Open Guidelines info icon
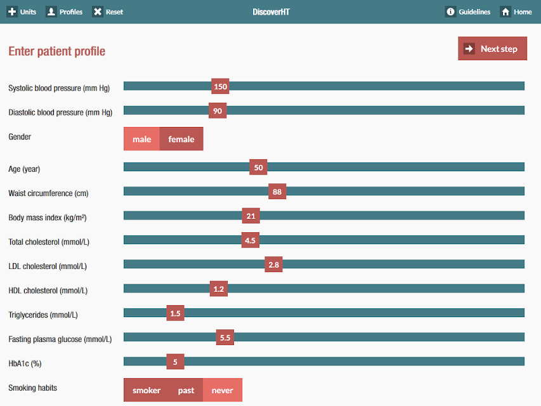The height and width of the screenshot is (406, 541). click(450, 12)
